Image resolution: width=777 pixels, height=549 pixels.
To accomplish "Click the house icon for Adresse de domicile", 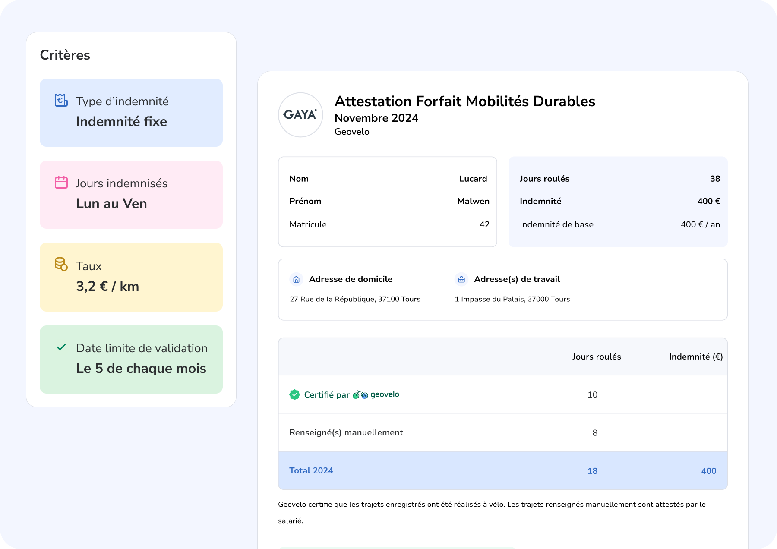I will [x=296, y=279].
